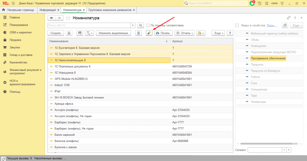Click the Планирование chart icon
The image size is (307, 161).
[x=5, y=25]
